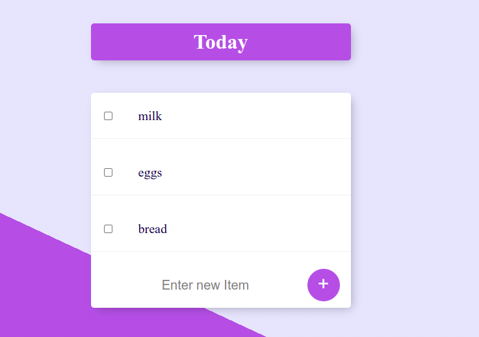Screen dimensions: 479x337
Task: Click the text milk in the list
Action: 150,116
